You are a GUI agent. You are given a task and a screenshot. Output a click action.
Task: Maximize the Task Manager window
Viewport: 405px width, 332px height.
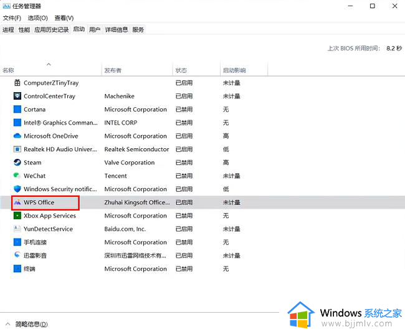(x=373, y=6)
